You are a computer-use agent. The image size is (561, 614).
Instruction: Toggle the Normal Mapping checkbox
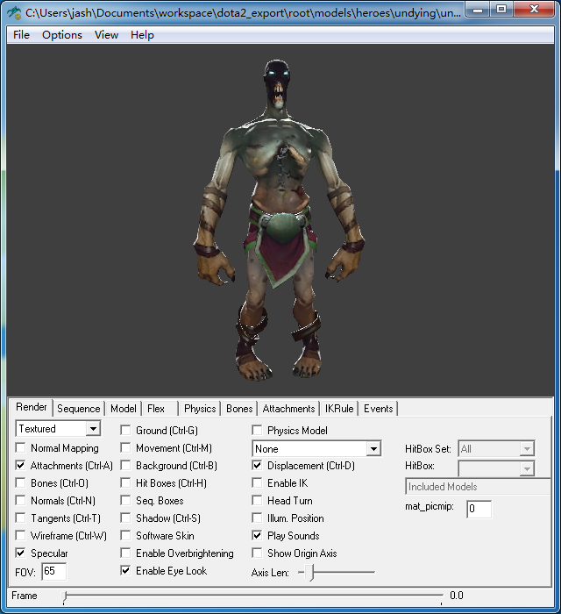[21, 448]
